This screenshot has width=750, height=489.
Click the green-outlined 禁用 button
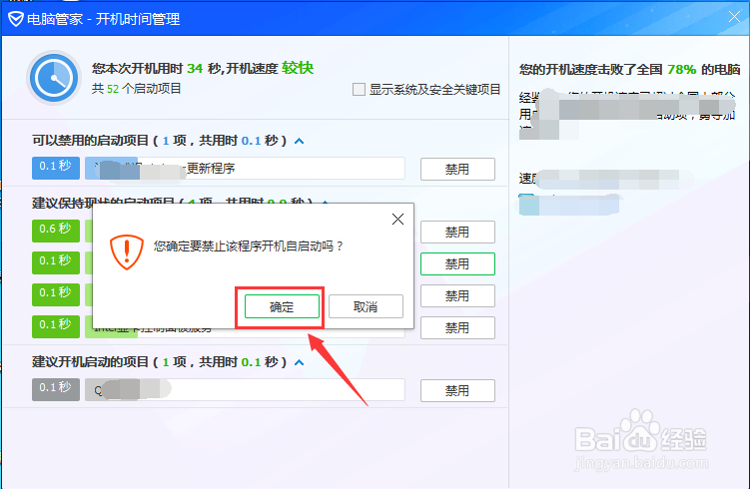point(457,263)
